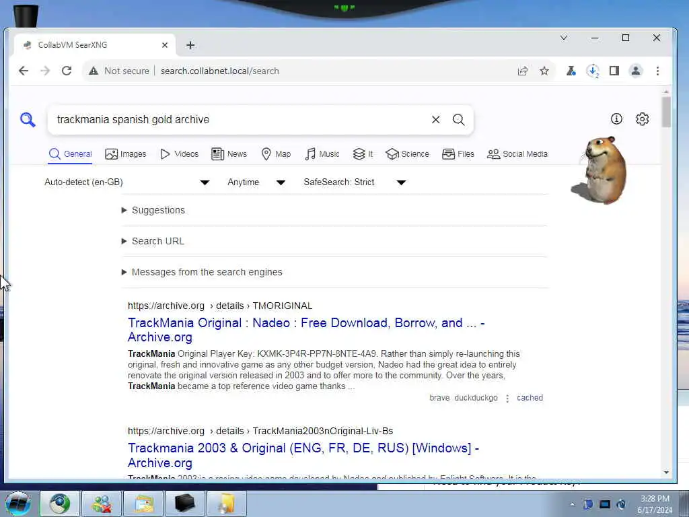The height and width of the screenshot is (517, 689).
Task: Clear the search query with X icon
Action: click(435, 120)
